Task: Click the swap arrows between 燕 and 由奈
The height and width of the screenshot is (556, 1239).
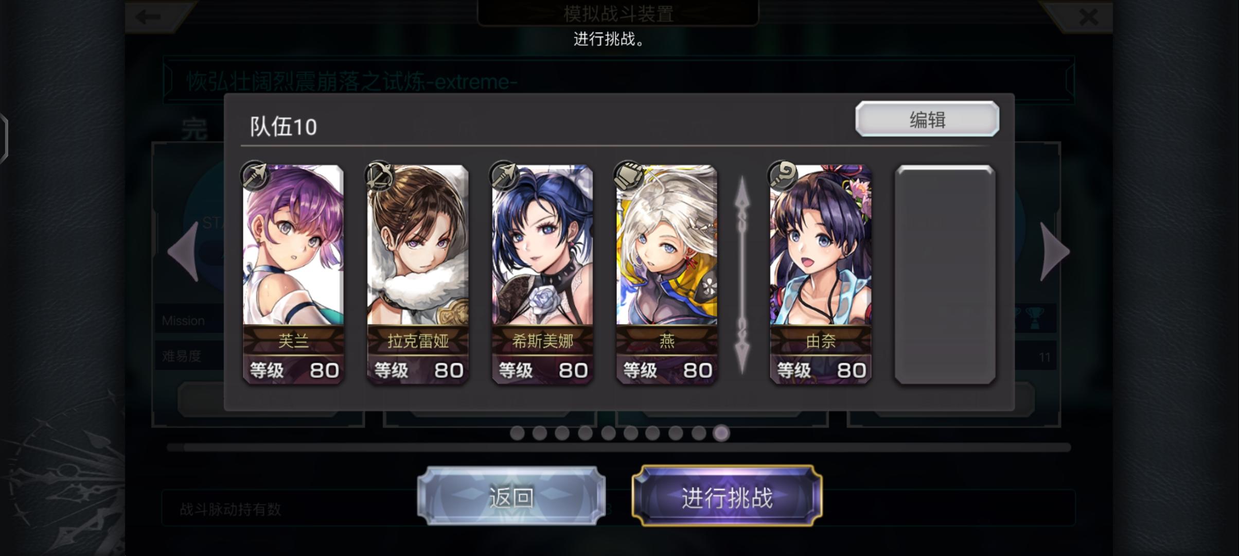Action: pos(742,274)
